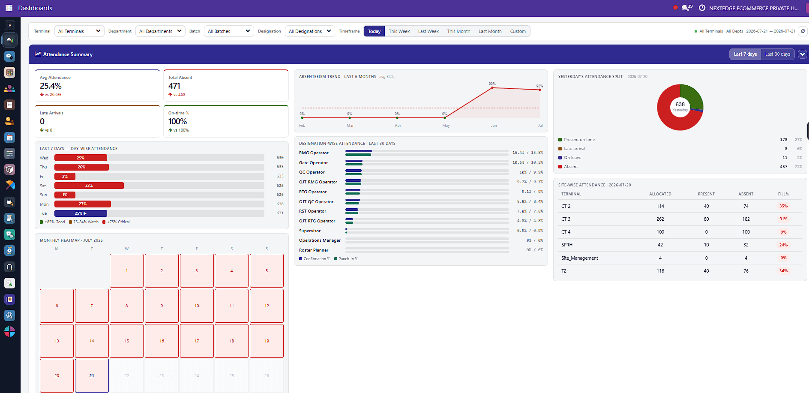
Task: Open the All Batches dropdown
Action: [229, 31]
